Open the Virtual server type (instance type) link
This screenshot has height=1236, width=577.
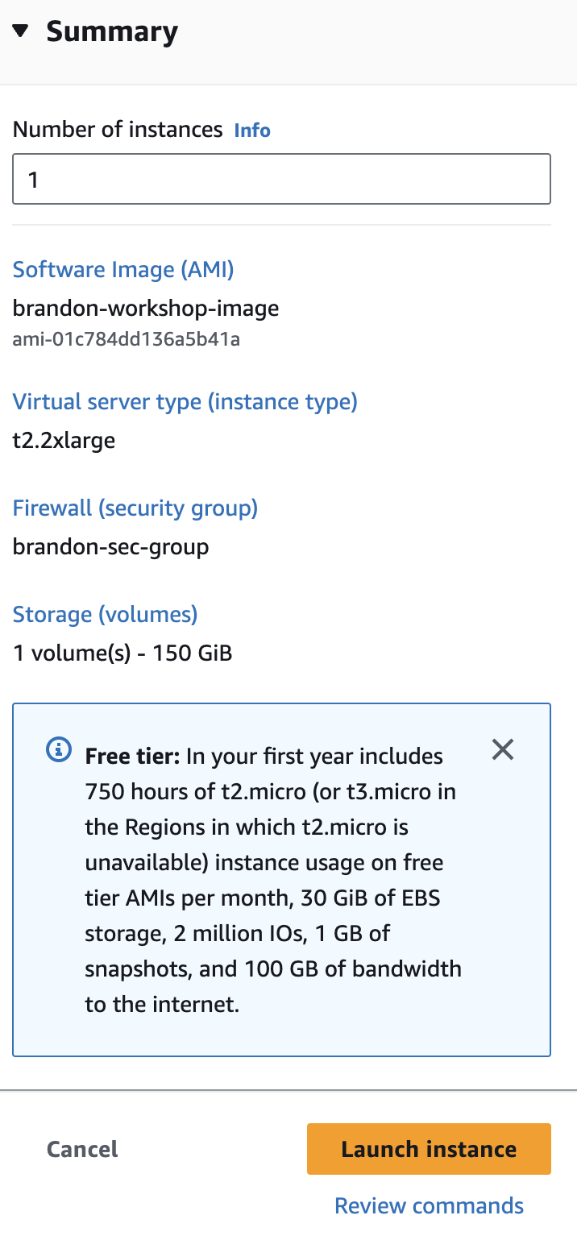[185, 401]
